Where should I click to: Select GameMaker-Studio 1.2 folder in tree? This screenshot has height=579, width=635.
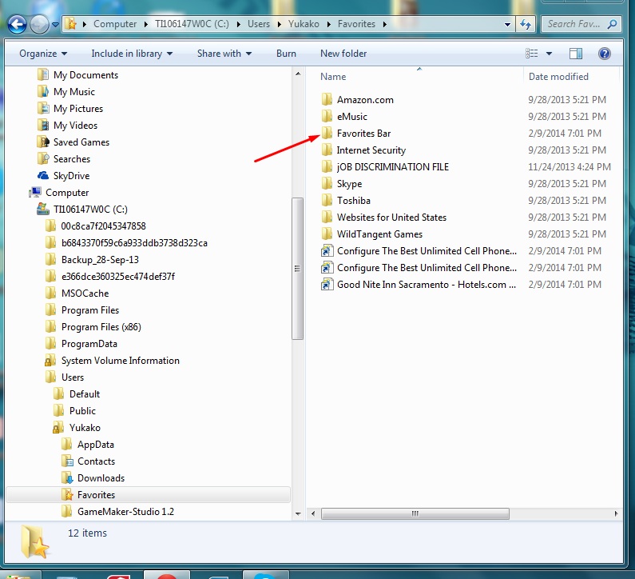pyautogui.click(x=125, y=512)
